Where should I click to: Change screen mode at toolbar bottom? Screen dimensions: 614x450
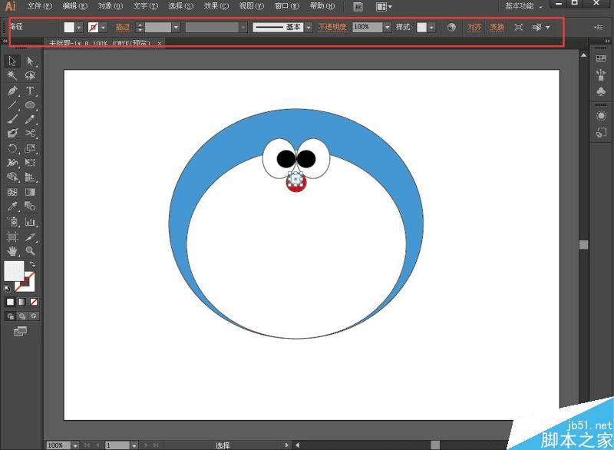[20, 331]
